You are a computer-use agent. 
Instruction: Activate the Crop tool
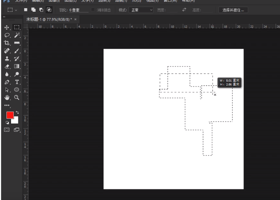6,43
